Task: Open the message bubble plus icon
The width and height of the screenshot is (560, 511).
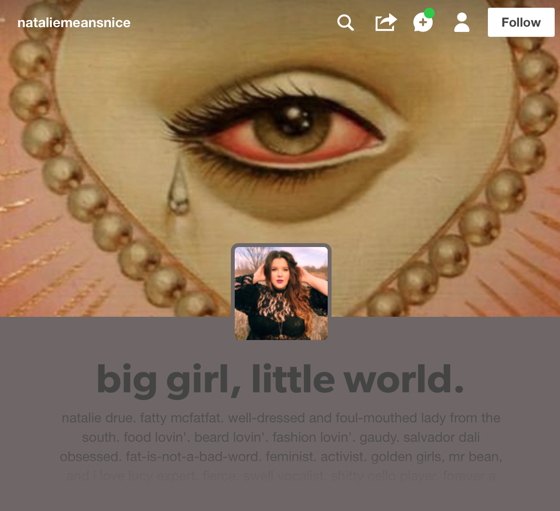Action: (423, 22)
